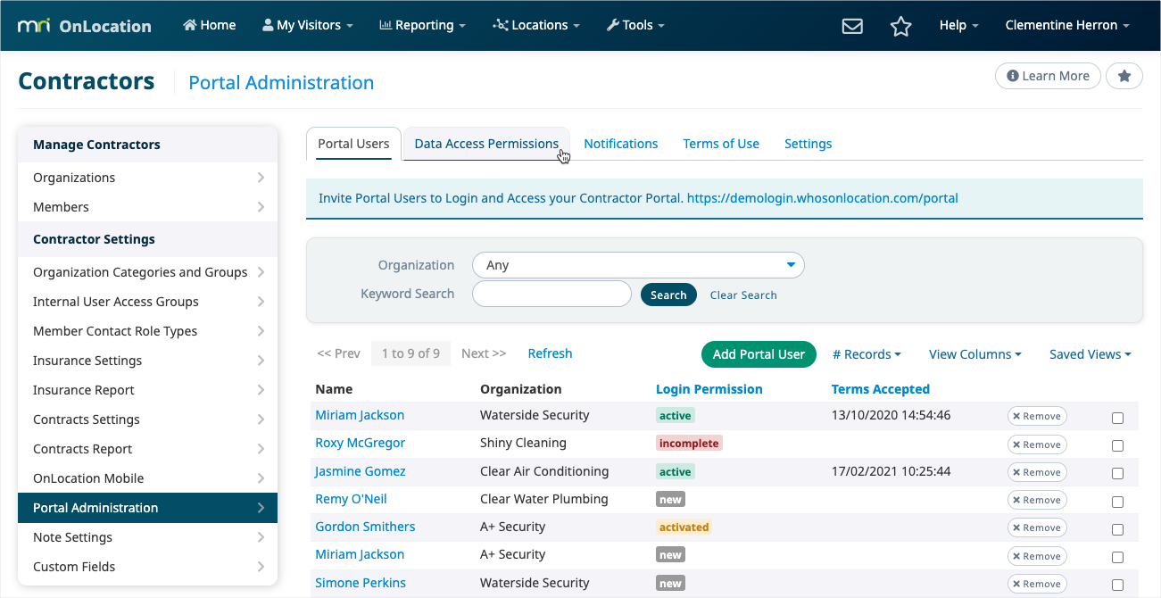Remove Miriam Jackson of Waterside Security
This screenshot has width=1161, height=598.
pyautogui.click(x=1037, y=416)
